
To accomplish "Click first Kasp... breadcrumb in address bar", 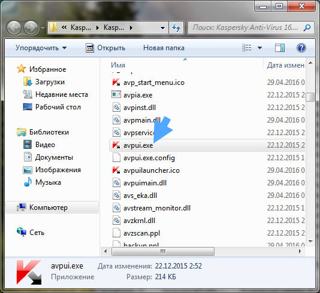I will [81, 28].
